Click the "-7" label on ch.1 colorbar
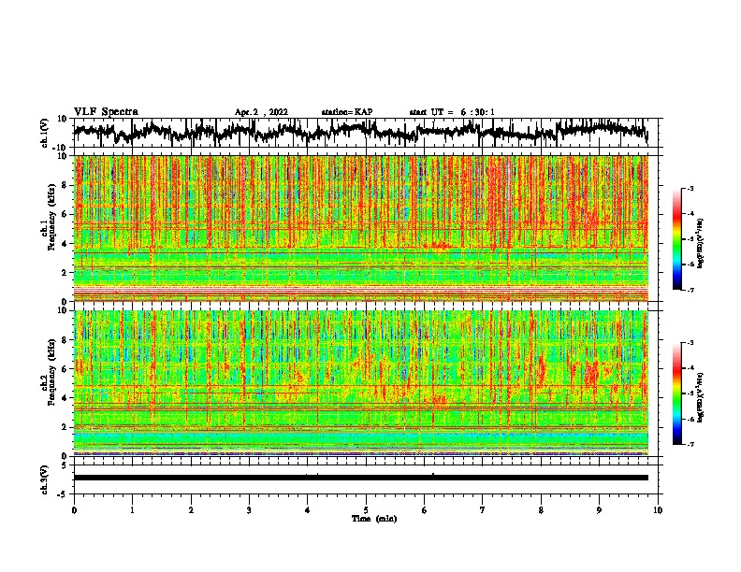The height and width of the screenshot is (572, 741). click(690, 290)
